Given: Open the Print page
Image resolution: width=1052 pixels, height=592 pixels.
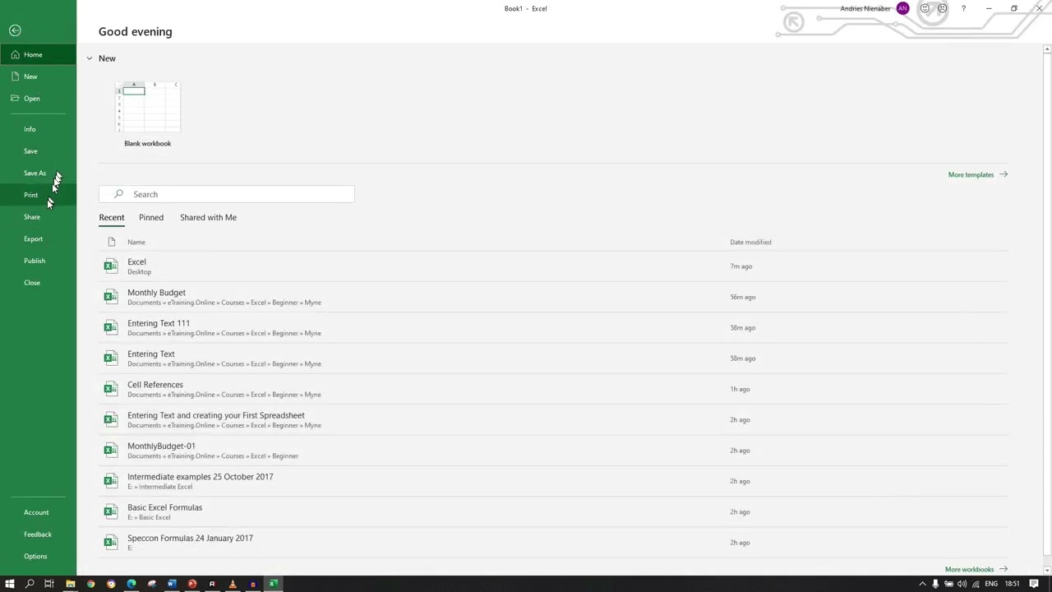Looking at the screenshot, I should click(38, 195).
